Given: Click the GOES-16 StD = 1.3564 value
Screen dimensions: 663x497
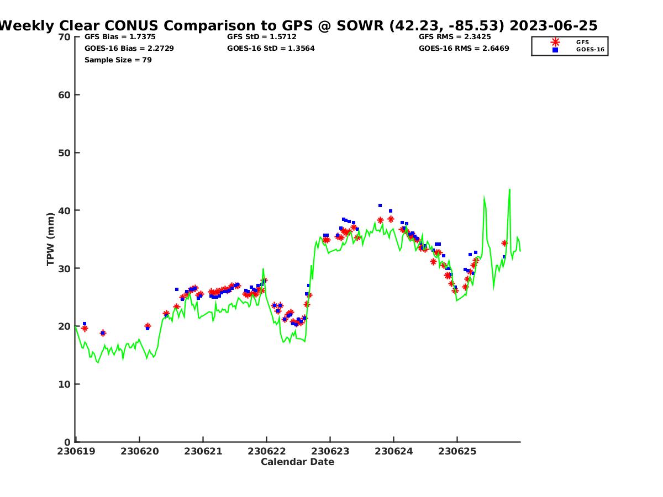Looking at the screenshot, I should click(x=271, y=49).
